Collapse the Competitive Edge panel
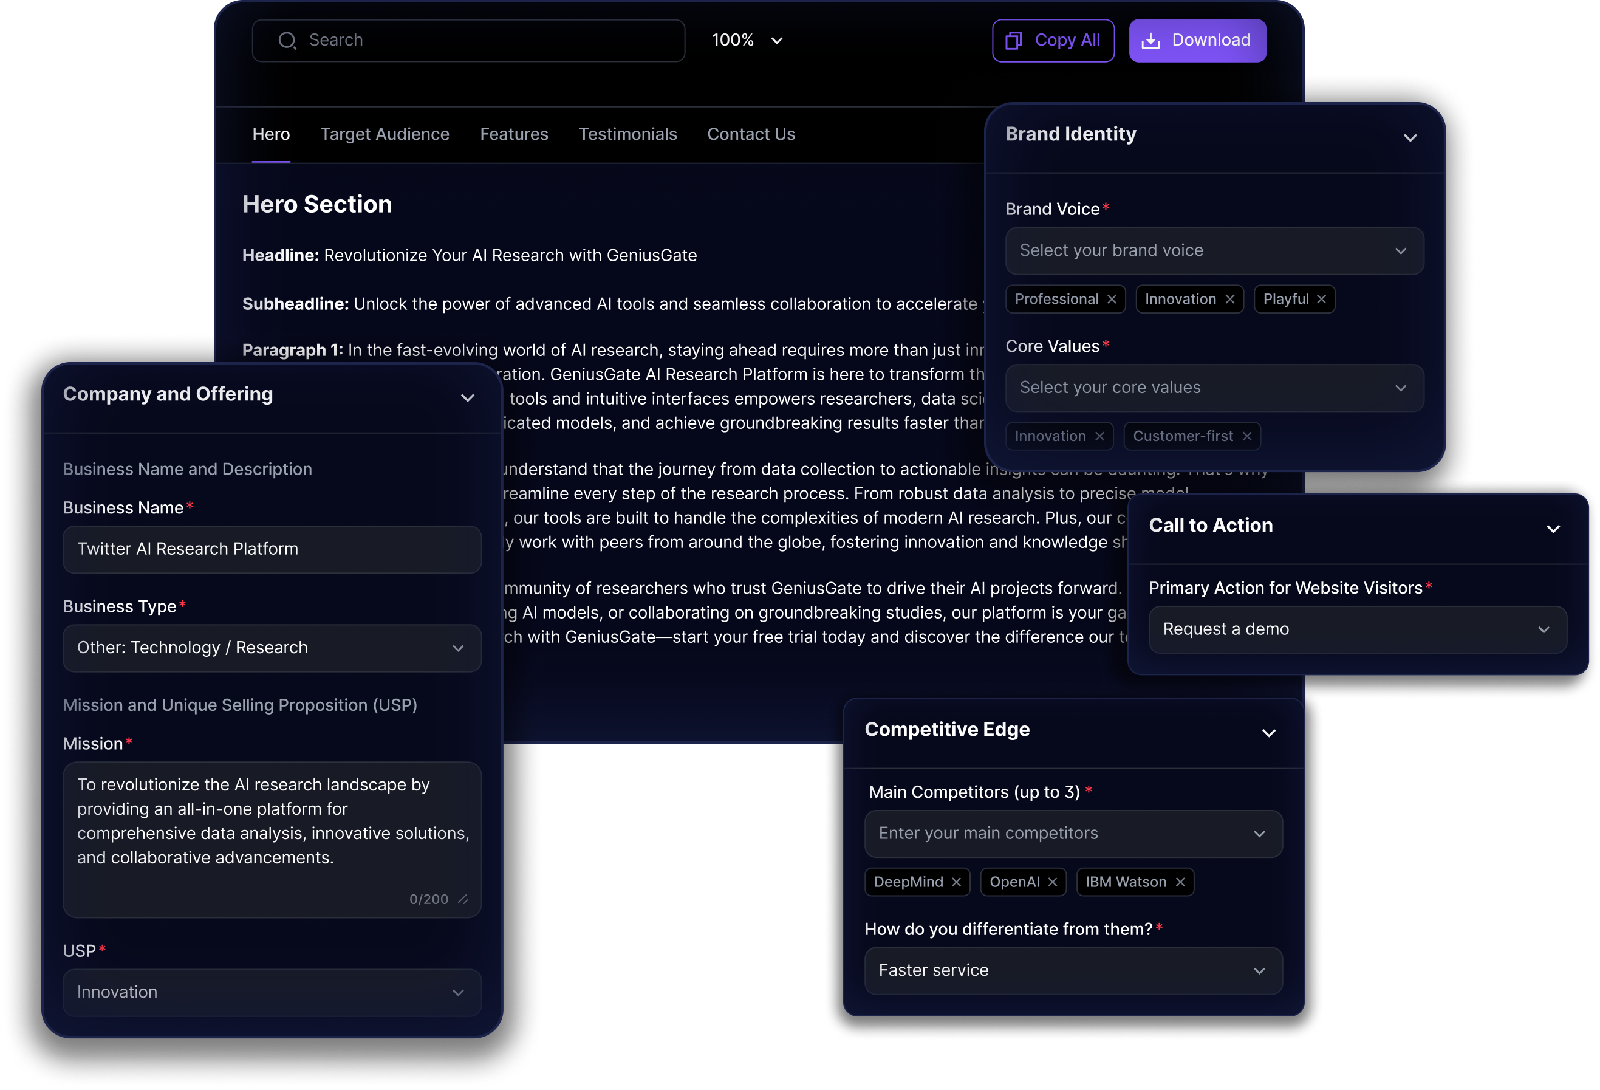This screenshot has height=1090, width=1600. [x=1269, y=733]
